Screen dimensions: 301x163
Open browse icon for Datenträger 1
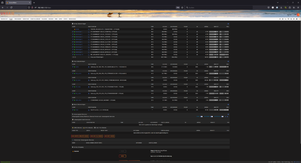tap(73, 32)
